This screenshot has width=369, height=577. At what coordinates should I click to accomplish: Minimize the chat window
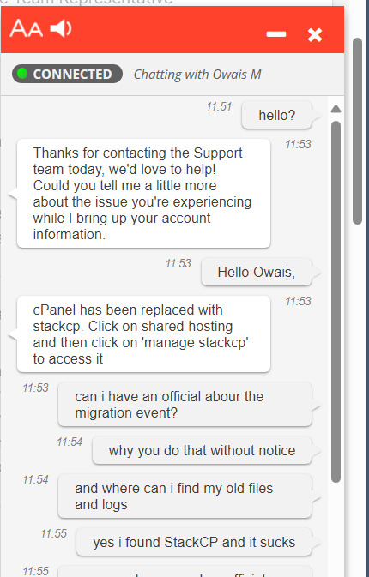[276, 34]
